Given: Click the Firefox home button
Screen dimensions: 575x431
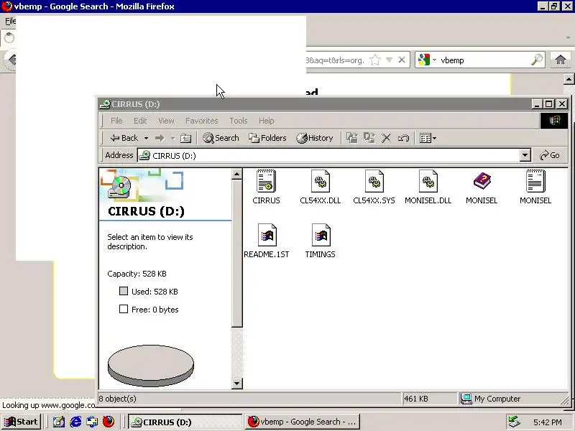Looking at the screenshot, I should [561, 60].
